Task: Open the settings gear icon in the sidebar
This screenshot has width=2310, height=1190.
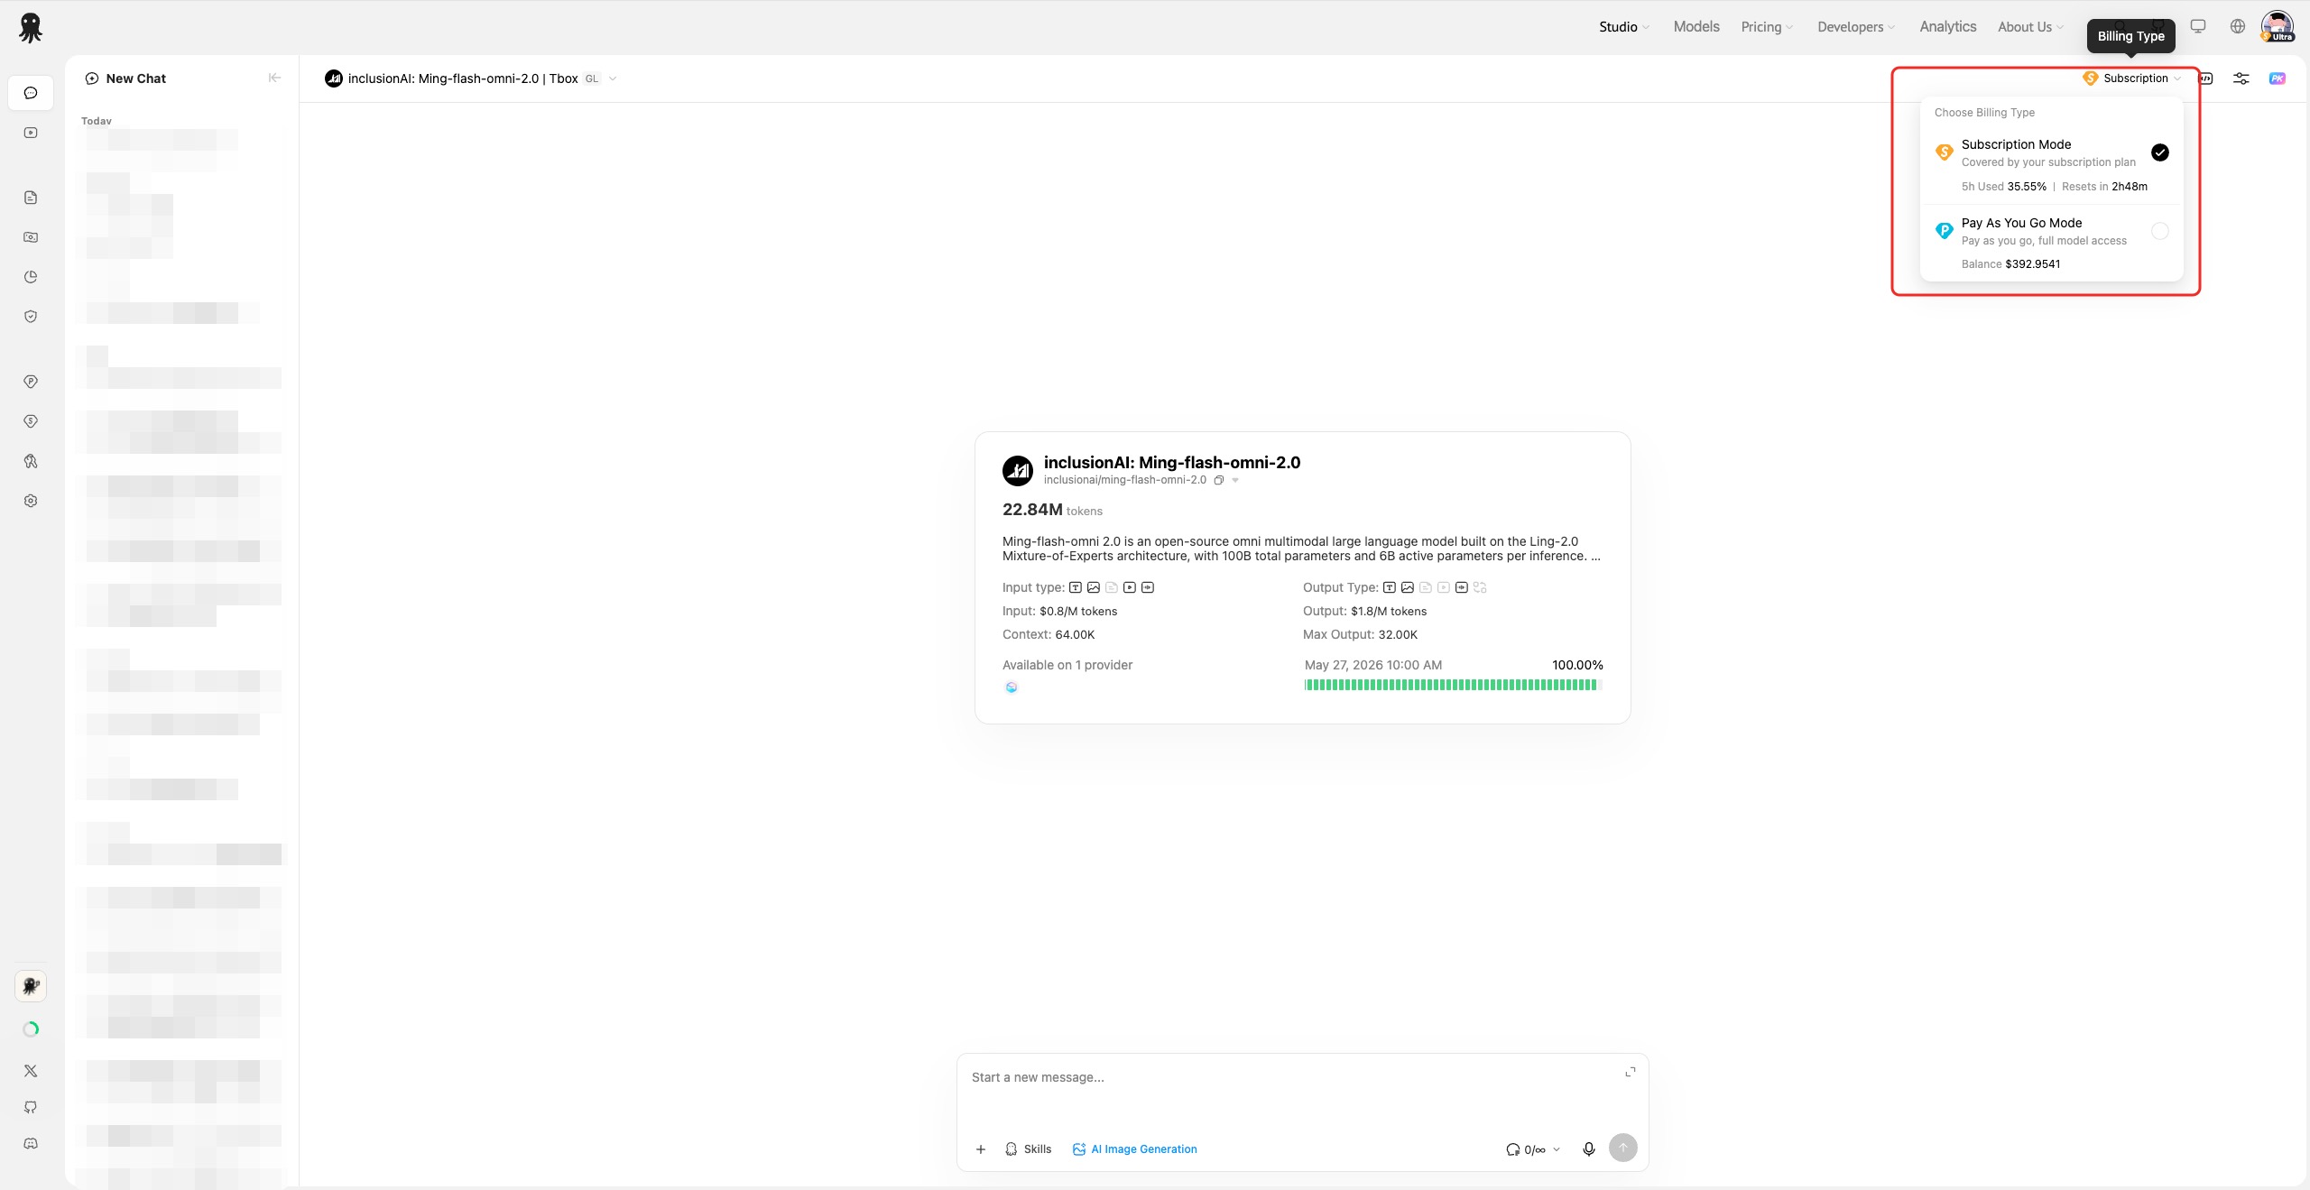Action: pos(31,501)
